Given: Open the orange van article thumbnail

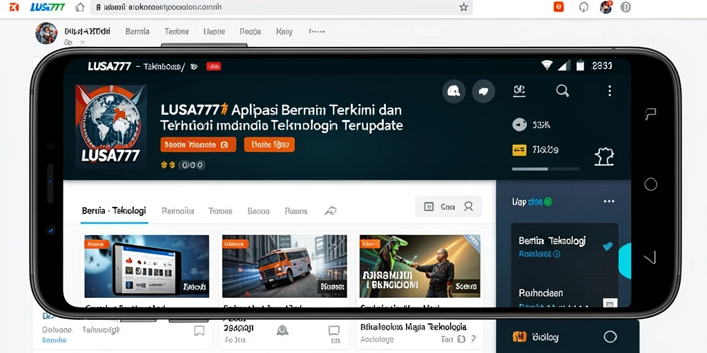Looking at the screenshot, I should 284,266.
